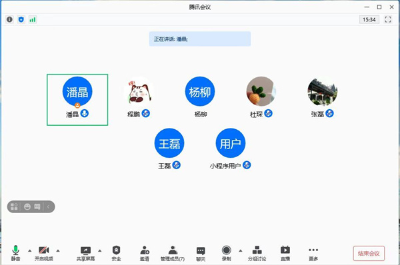Select 程鹏's cartoon cat avatar
The height and width of the screenshot is (265, 400).
[139, 91]
